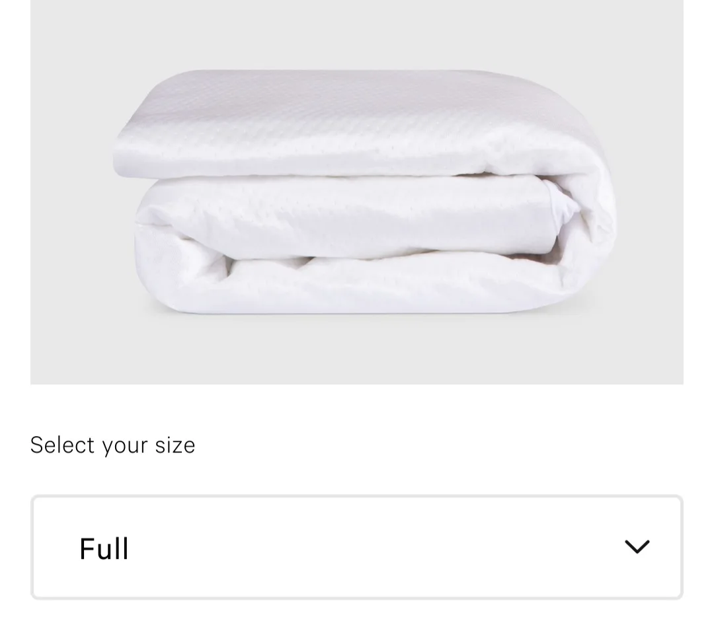714x625 pixels.
Task: Click the word 'size' in the label
Action: [x=175, y=445]
